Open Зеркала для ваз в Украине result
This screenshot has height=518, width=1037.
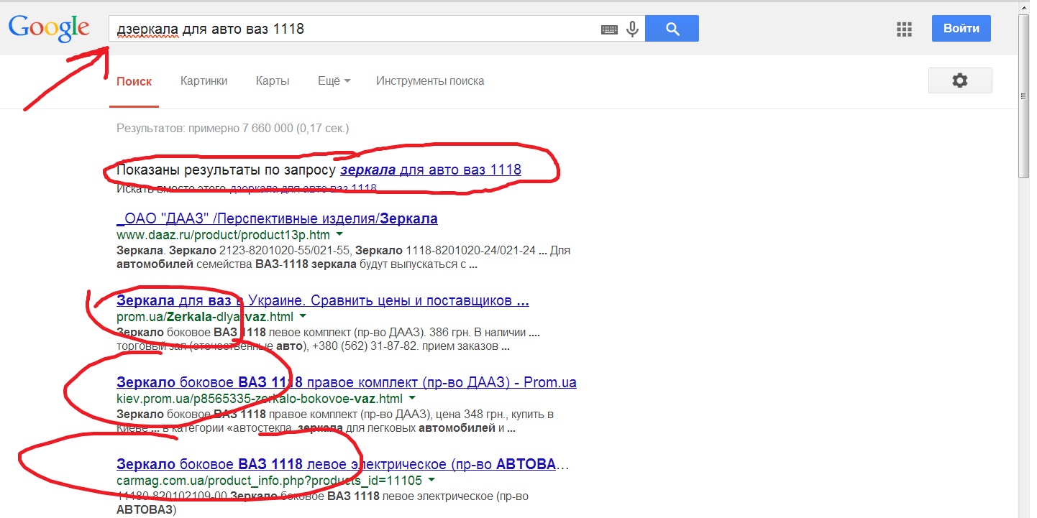click(x=323, y=300)
